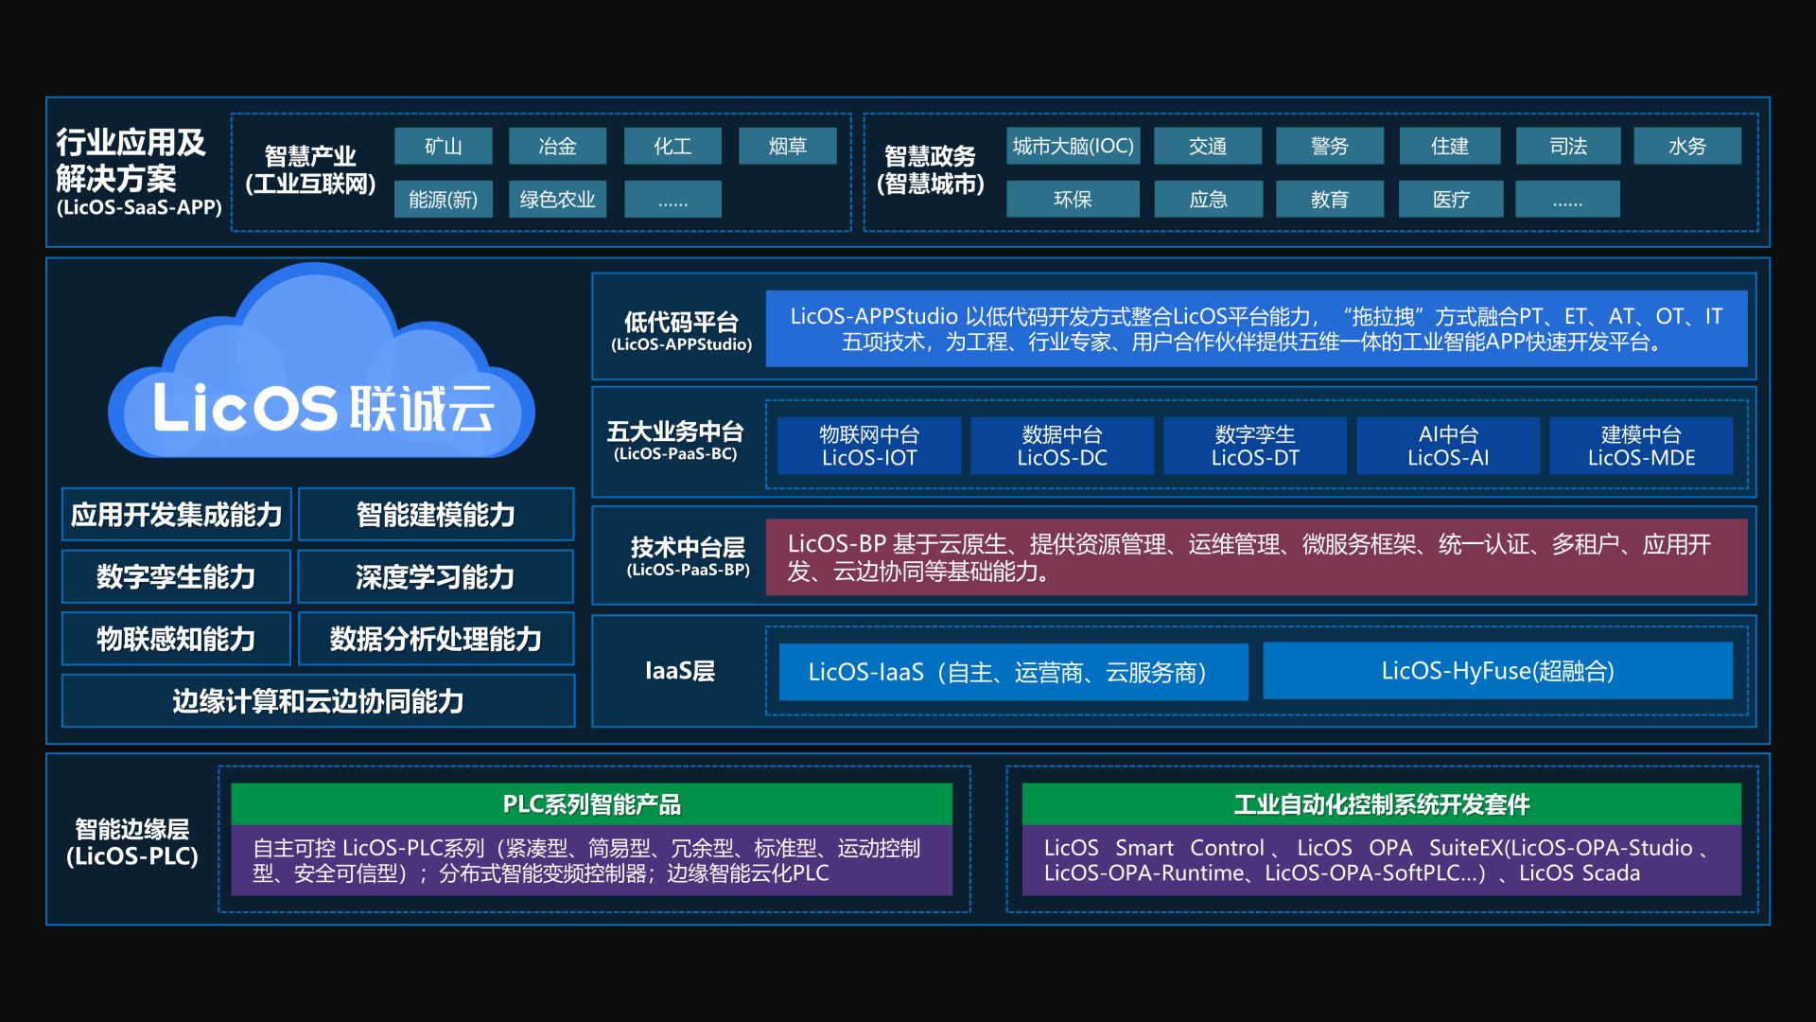Viewport: 1816px width, 1022px height.
Task: Click AI中台 LicOS-AI box
Action: coord(1447,446)
